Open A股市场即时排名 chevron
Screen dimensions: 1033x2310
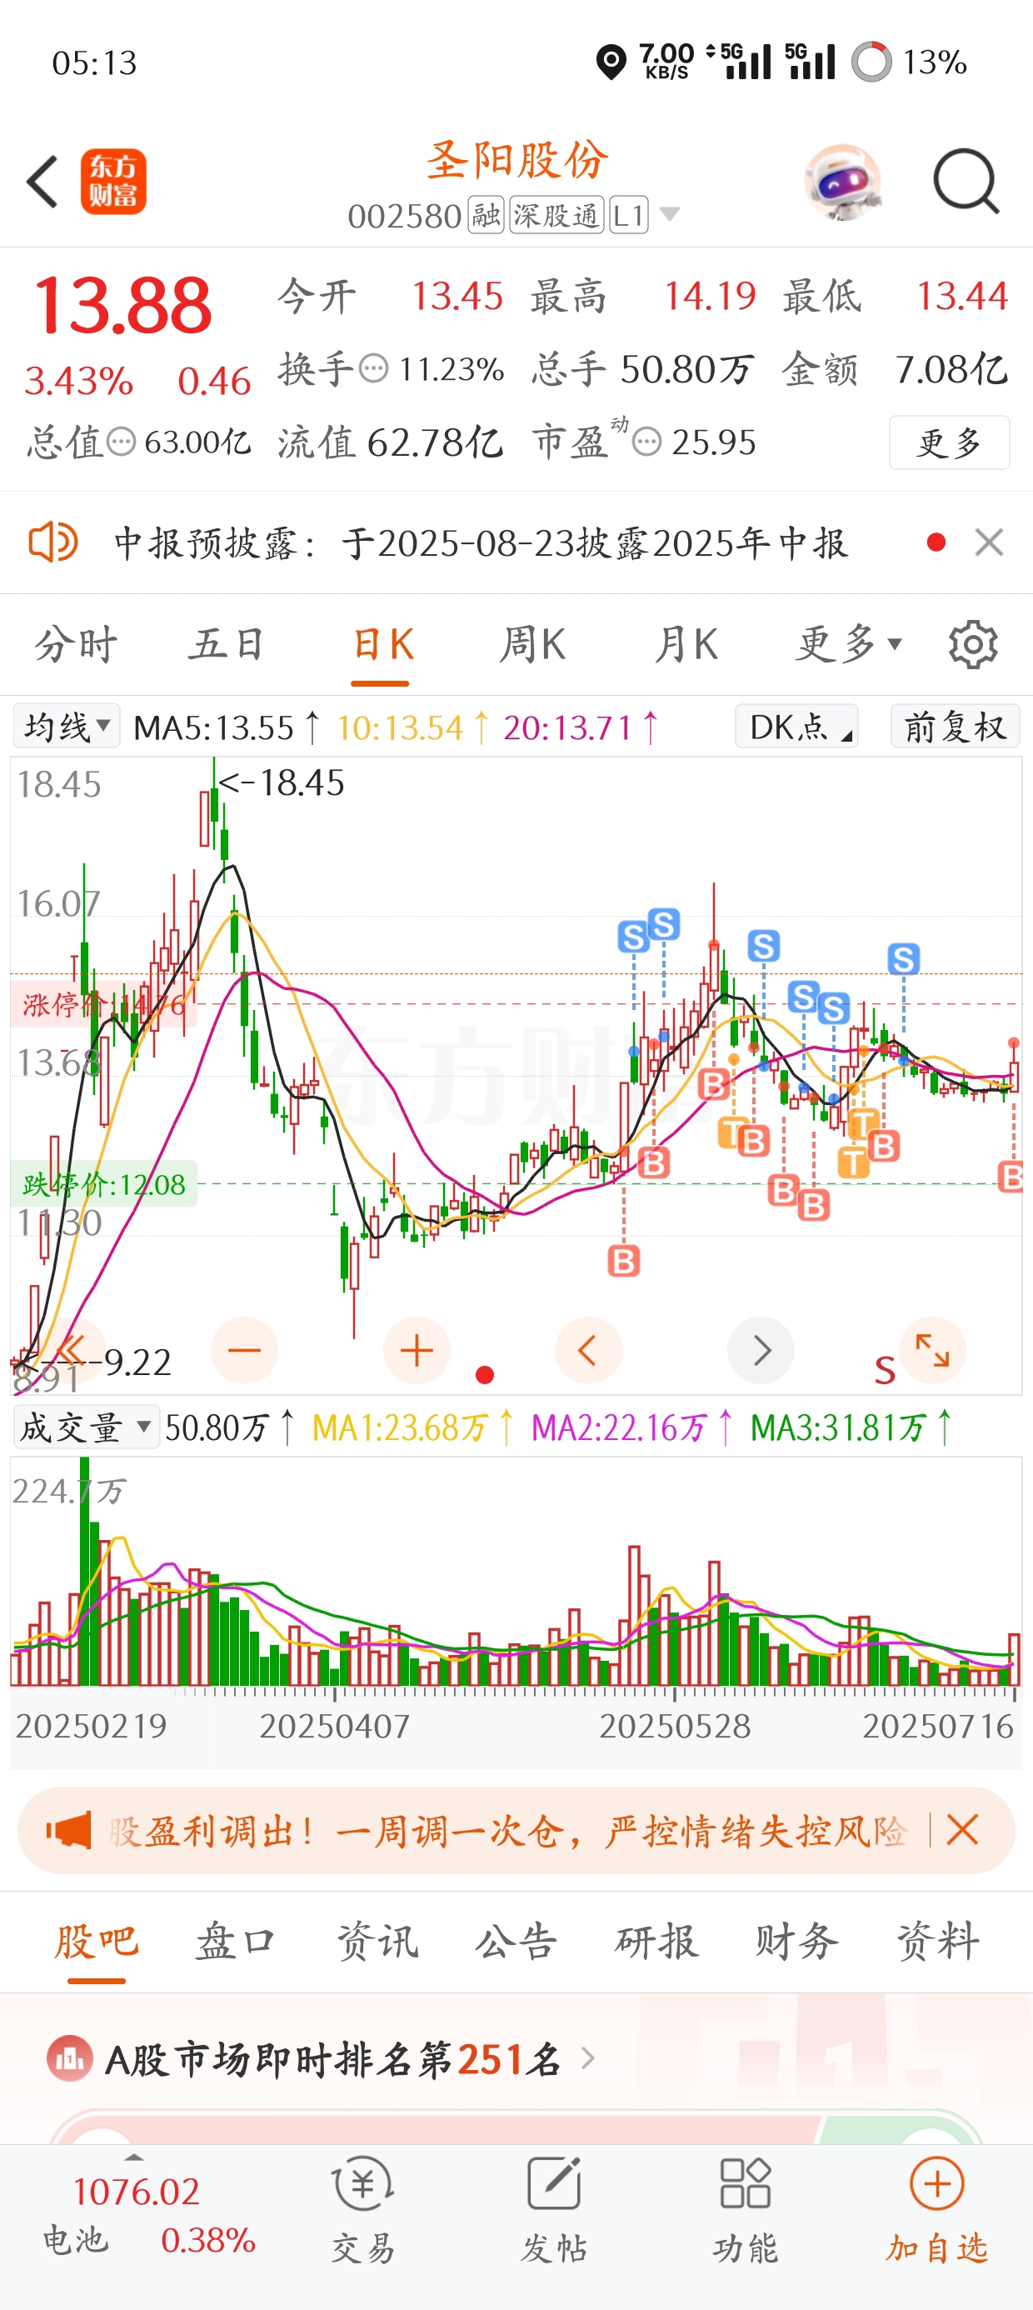click(x=588, y=2058)
